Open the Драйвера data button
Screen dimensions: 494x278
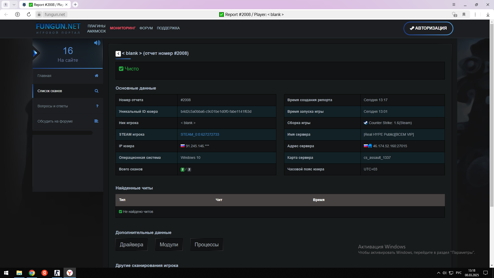[x=131, y=245]
